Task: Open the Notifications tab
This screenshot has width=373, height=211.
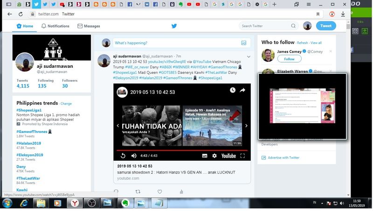Action: (x=55, y=26)
